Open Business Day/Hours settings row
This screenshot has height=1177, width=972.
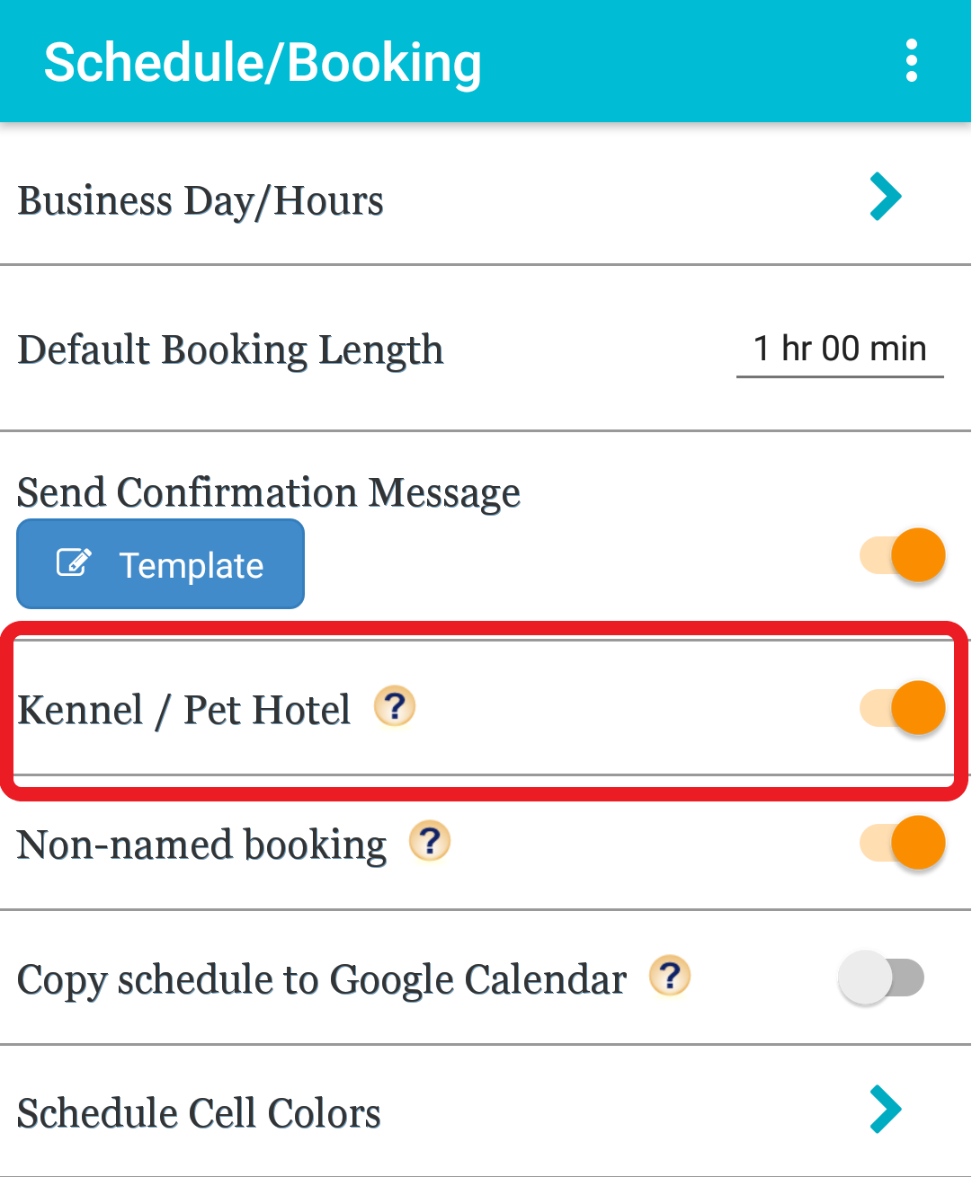(486, 196)
